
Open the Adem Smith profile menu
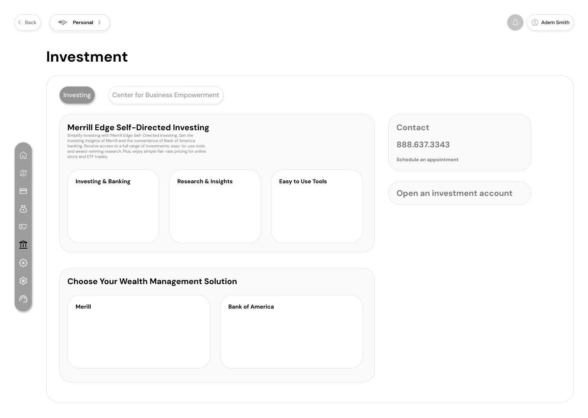click(x=550, y=22)
